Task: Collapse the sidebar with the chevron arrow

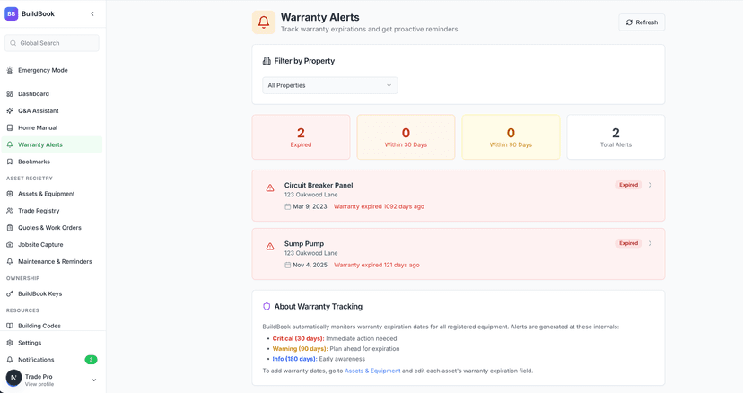Action: [92, 14]
